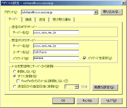Toggle the パスワードを保存 checkbox
Viewport: 127px width, 108px height.
85,58
